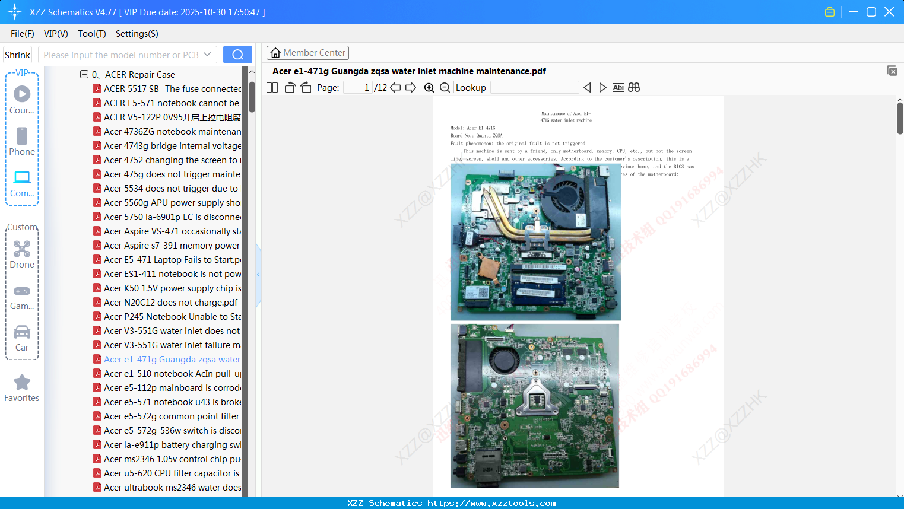Viewport: 904px width, 509px height.
Task: Zoom out of the PDF
Action: click(x=445, y=88)
